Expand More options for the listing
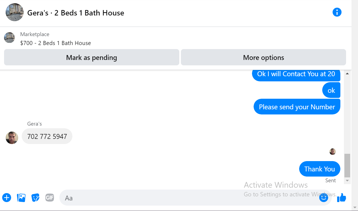Screen dimensions: 358x211 coord(263,57)
